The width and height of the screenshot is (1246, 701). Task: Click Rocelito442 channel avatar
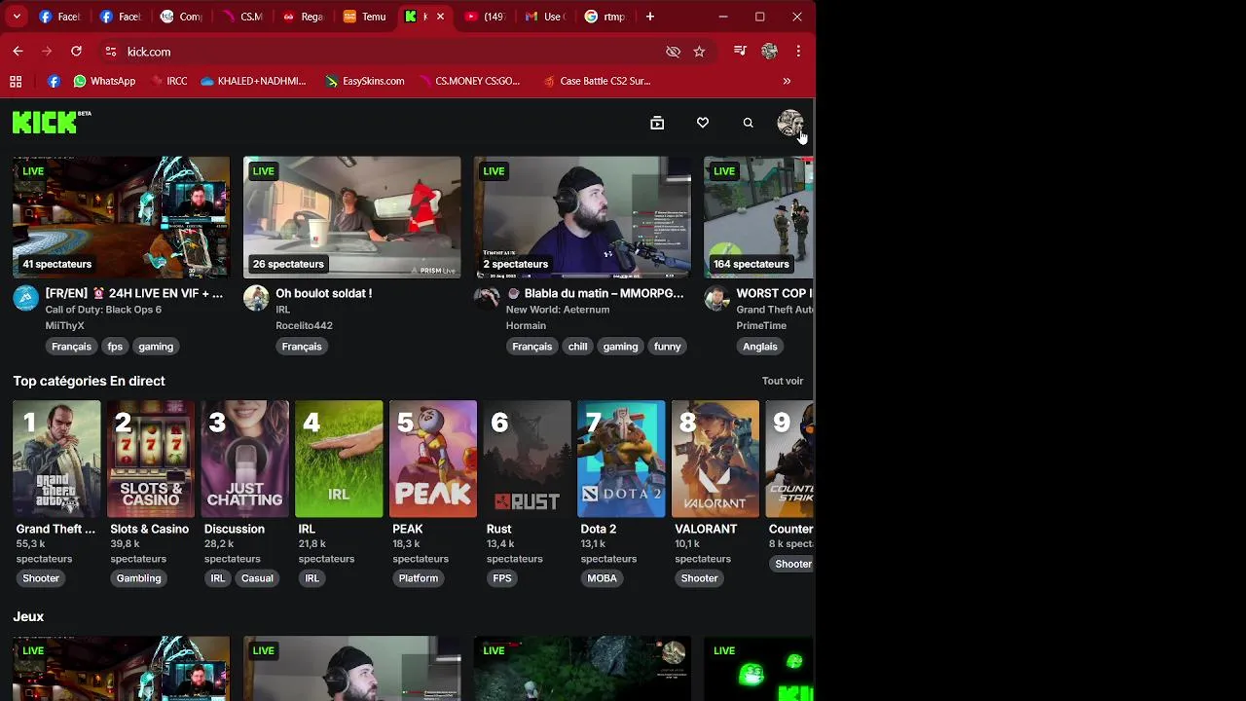256,298
